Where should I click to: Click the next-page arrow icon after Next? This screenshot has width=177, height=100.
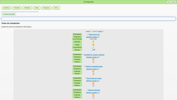(x=103, y=31)
